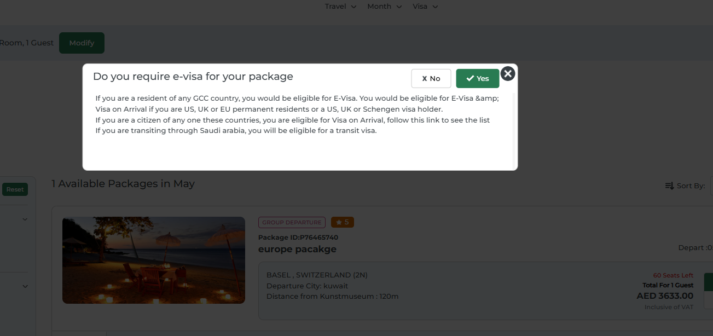Click the Sort By icon
The height and width of the screenshot is (336, 713).
pyautogui.click(x=669, y=186)
